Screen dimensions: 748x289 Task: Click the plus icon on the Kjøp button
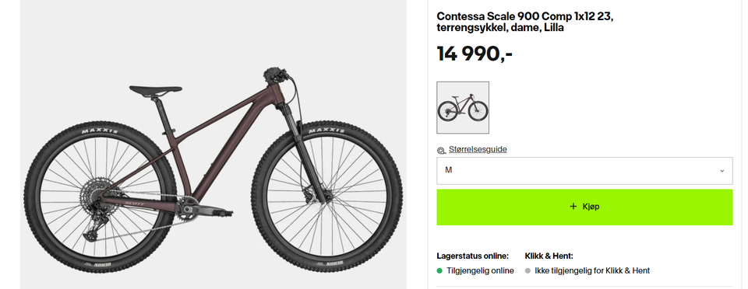tap(573, 207)
